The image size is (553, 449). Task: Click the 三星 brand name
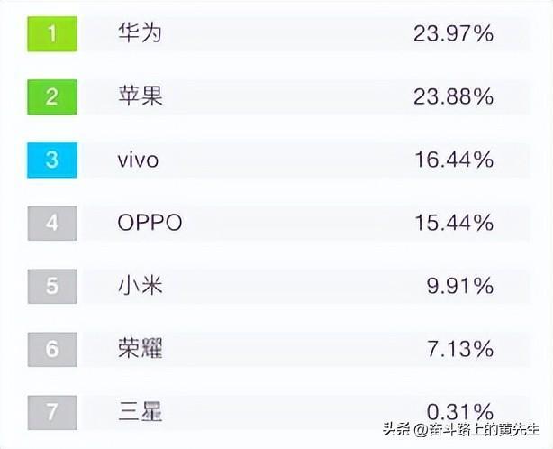[140, 412]
